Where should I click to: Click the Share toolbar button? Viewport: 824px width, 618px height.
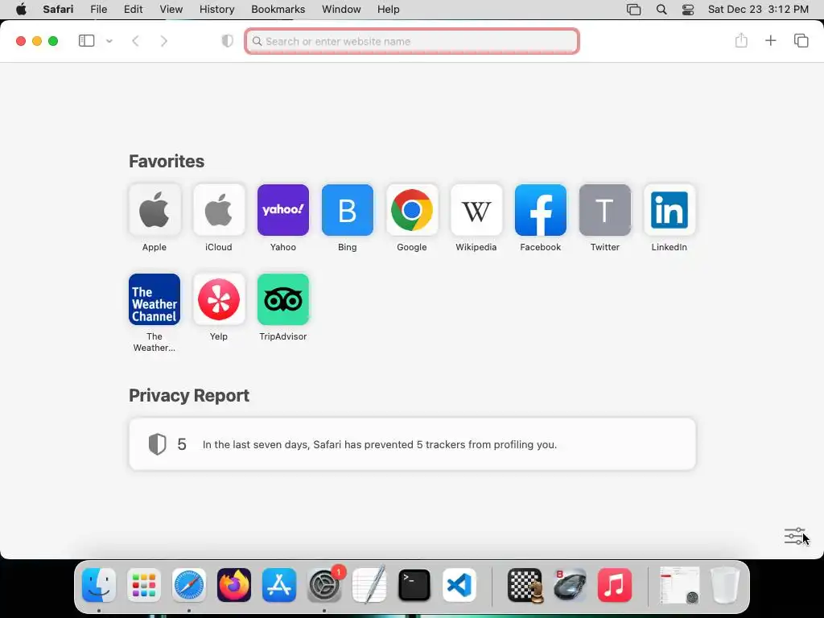point(741,40)
